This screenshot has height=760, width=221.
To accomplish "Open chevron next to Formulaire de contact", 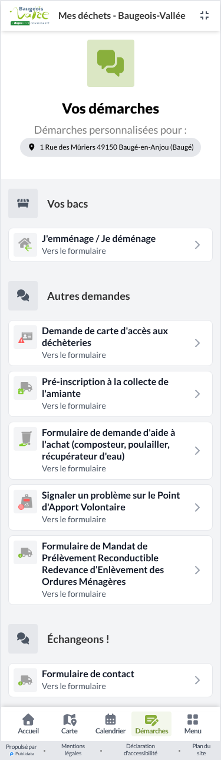I will pyautogui.click(x=197, y=680).
